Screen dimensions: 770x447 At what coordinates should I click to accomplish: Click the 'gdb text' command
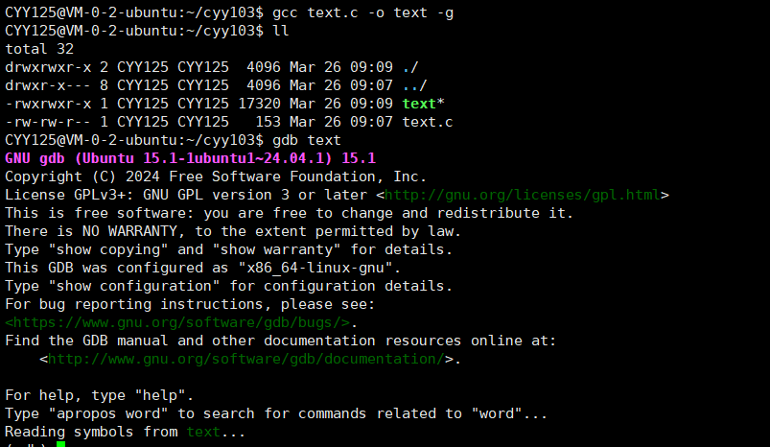pos(307,140)
